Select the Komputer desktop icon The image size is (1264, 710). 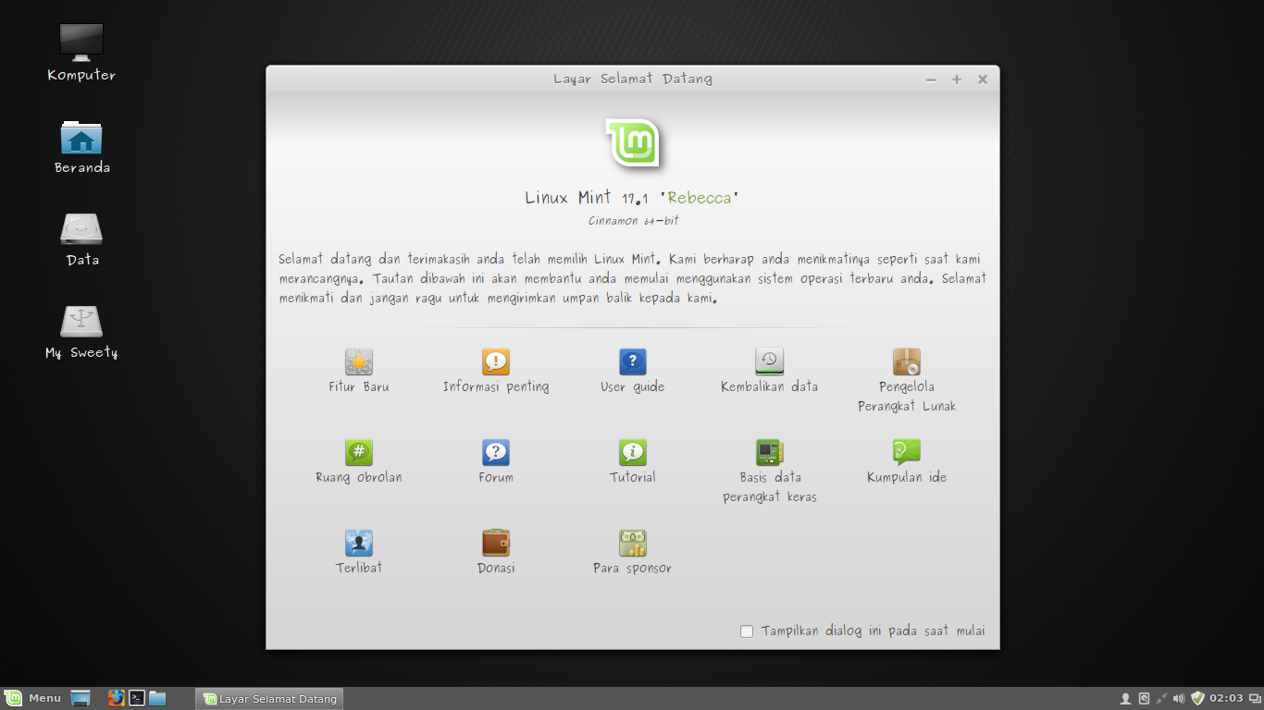pos(81,53)
